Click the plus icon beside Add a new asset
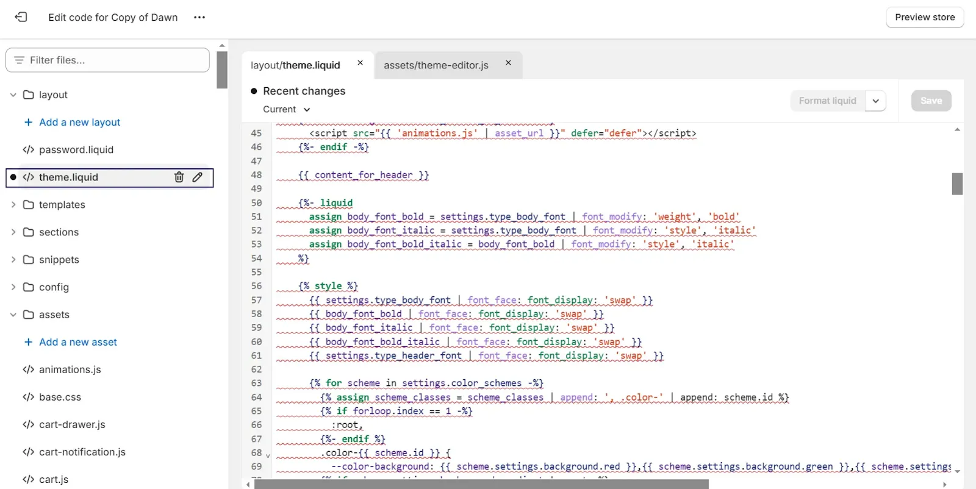 pyautogui.click(x=28, y=343)
